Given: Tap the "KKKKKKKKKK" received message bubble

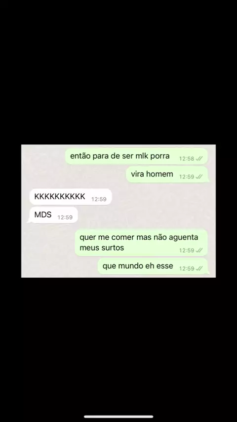Looking at the screenshot, I should tap(71, 197).
